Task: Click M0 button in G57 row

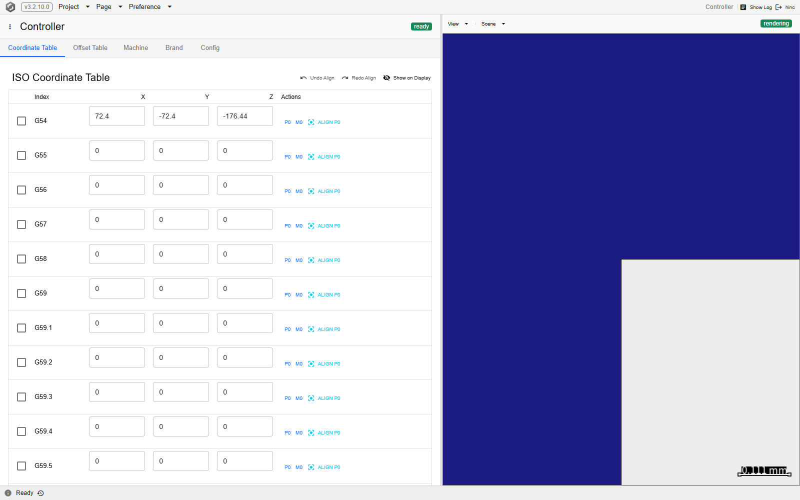Action: (x=299, y=226)
